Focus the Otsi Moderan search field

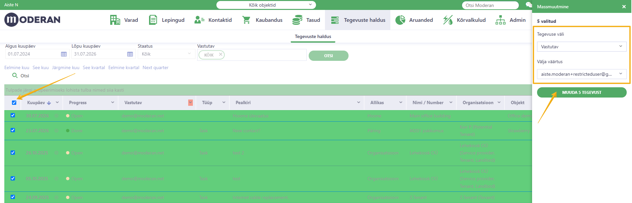490,5
